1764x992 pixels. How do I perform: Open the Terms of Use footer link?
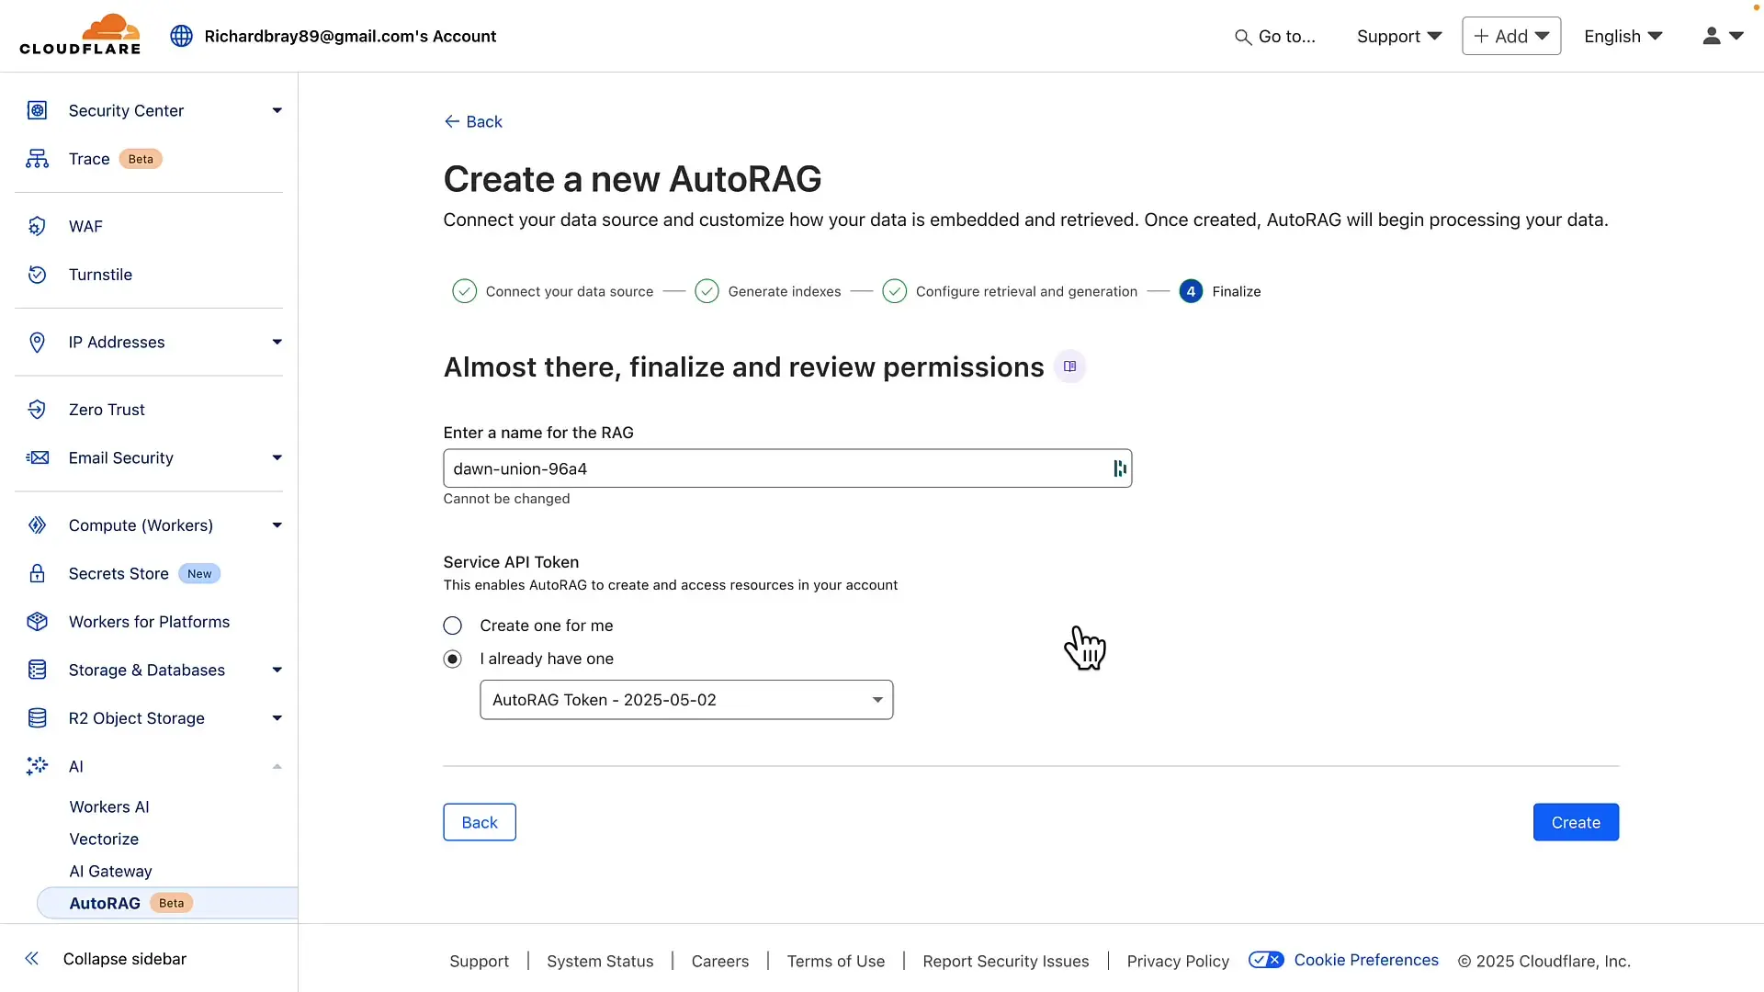point(836,961)
